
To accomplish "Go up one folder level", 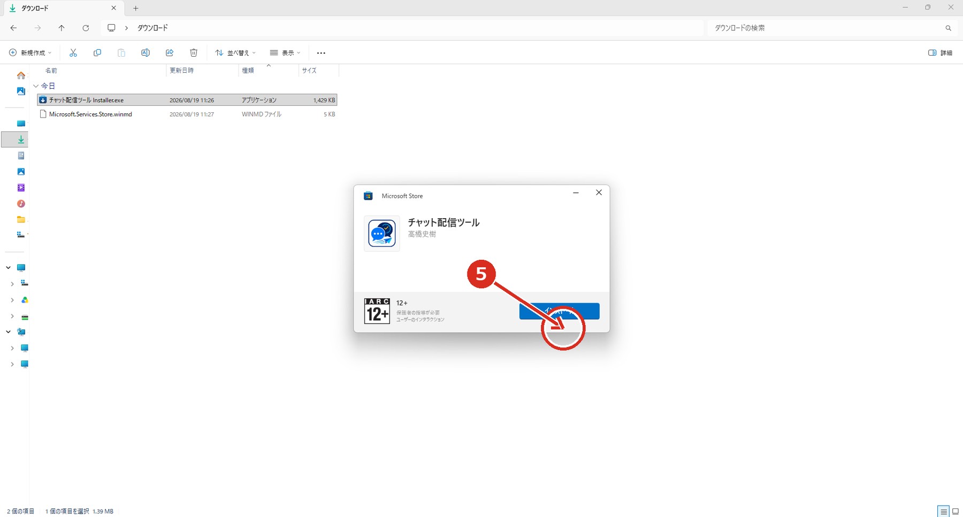I will pos(62,28).
